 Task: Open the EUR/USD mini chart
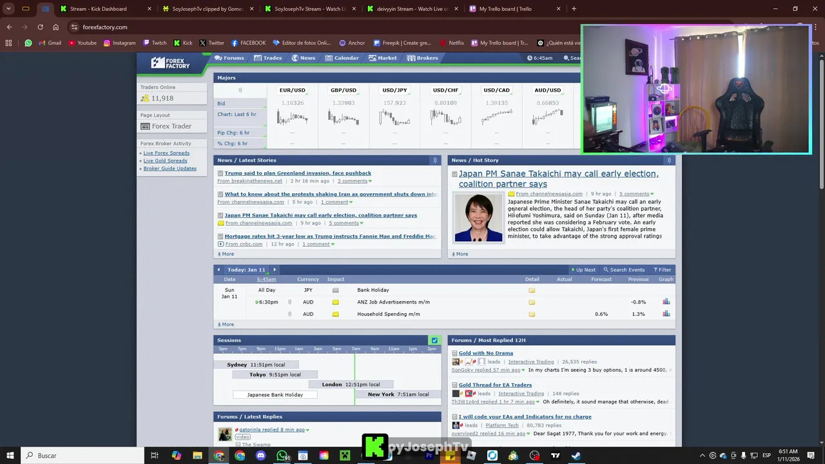[x=292, y=117]
